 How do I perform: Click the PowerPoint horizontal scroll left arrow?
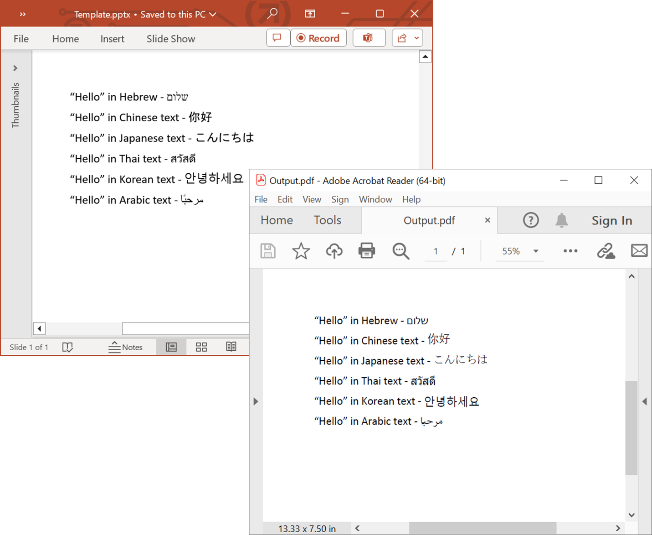[40, 328]
